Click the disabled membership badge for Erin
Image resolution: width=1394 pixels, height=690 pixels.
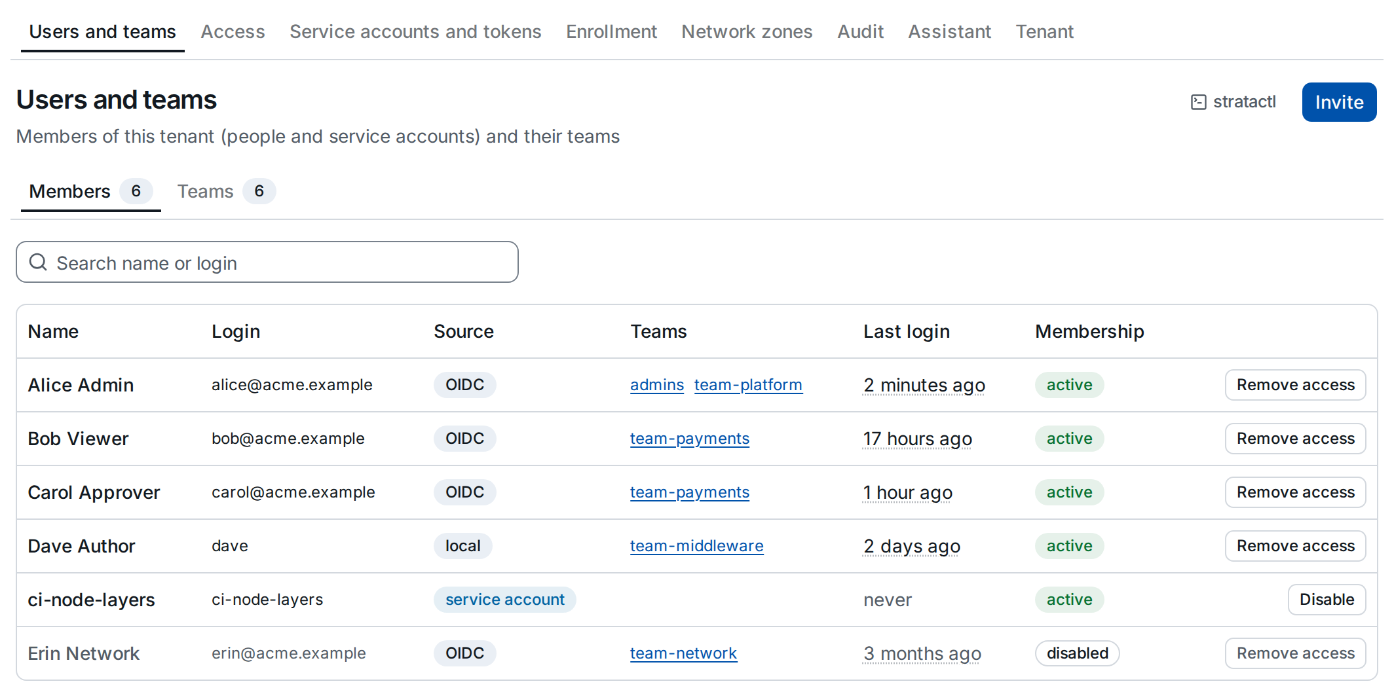coord(1077,653)
